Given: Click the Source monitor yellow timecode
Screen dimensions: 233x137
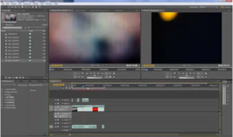Looking at the screenshot, I should point(57,65).
